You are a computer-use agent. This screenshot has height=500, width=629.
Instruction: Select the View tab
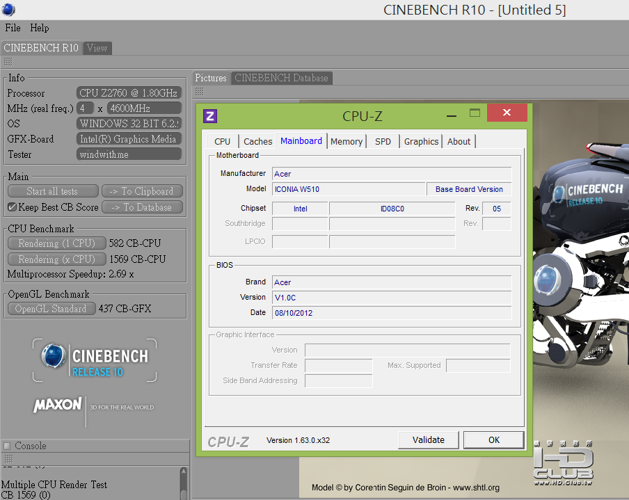click(x=97, y=48)
